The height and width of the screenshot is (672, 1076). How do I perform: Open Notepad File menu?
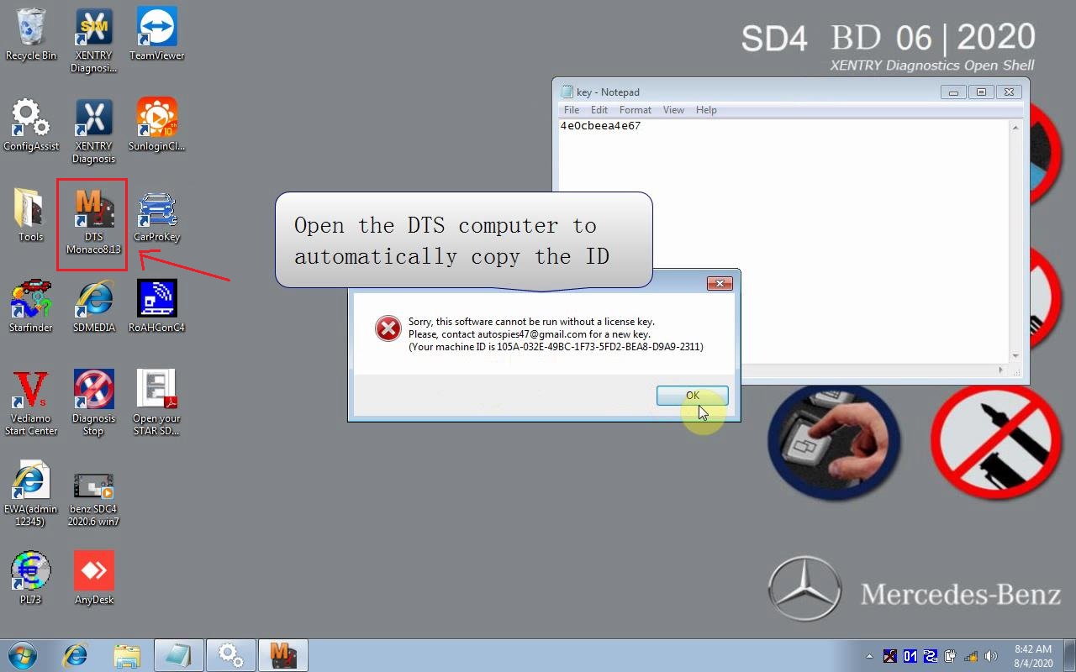[572, 110]
